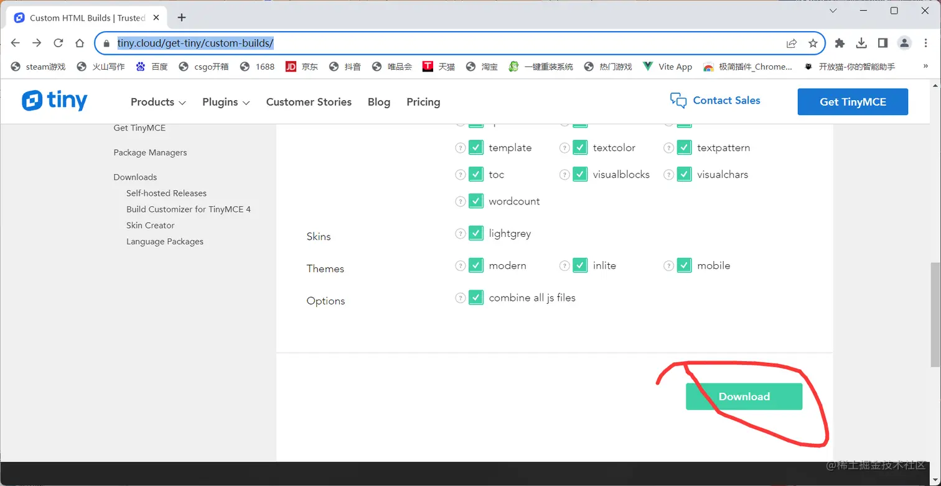The height and width of the screenshot is (486, 941).
Task: Toggle the visualchars checkbox
Action: coord(685,174)
